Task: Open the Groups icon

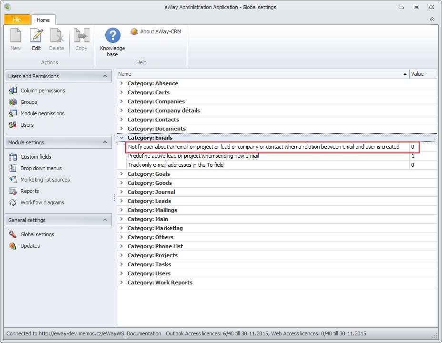Action: (13, 102)
